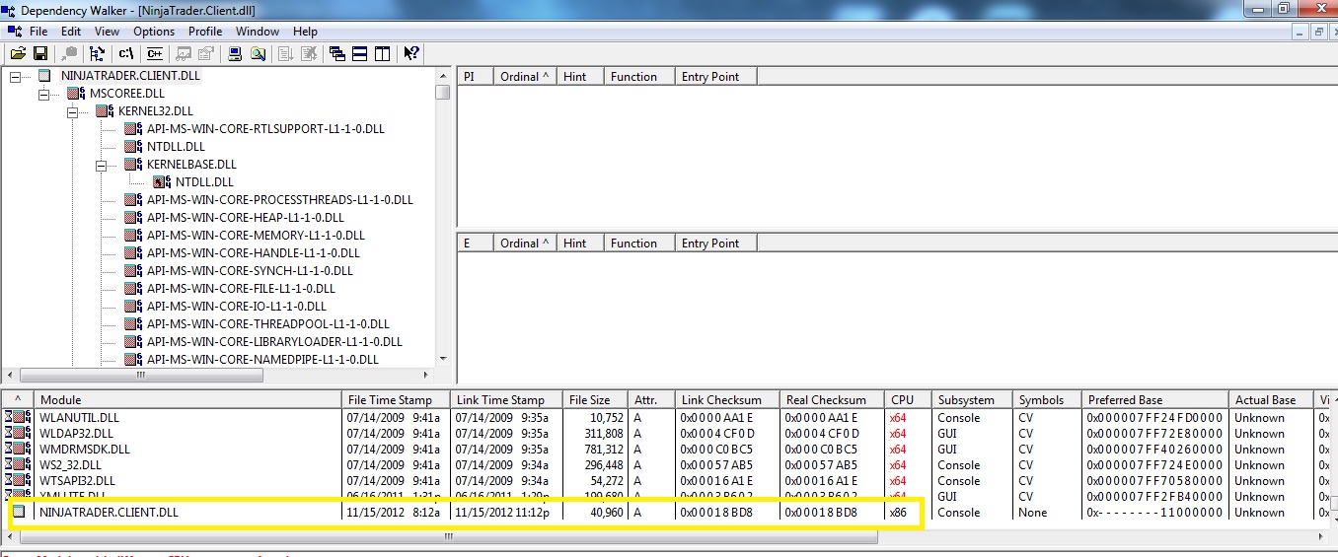Collapse the KERNEL32.DLL tree node
This screenshot has height=557, width=1338.
pos(72,111)
